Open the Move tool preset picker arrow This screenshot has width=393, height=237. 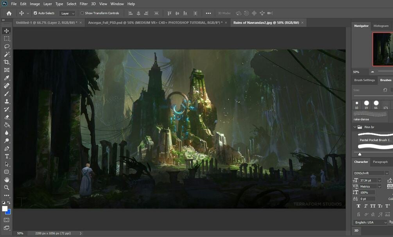coord(28,13)
